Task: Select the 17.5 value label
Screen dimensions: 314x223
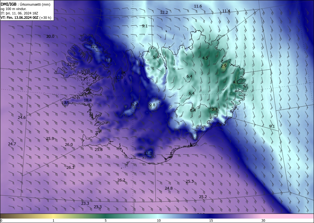Action: pos(66,103)
